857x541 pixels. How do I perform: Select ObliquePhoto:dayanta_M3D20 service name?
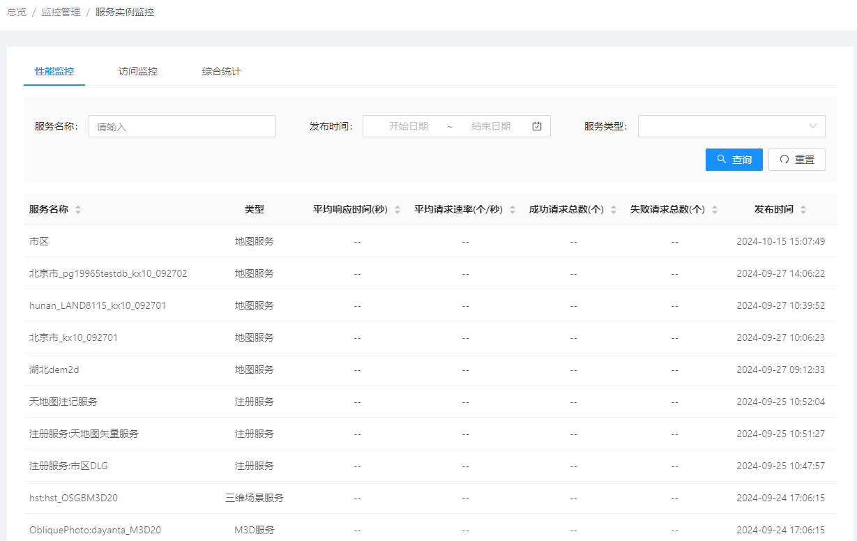[96, 530]
